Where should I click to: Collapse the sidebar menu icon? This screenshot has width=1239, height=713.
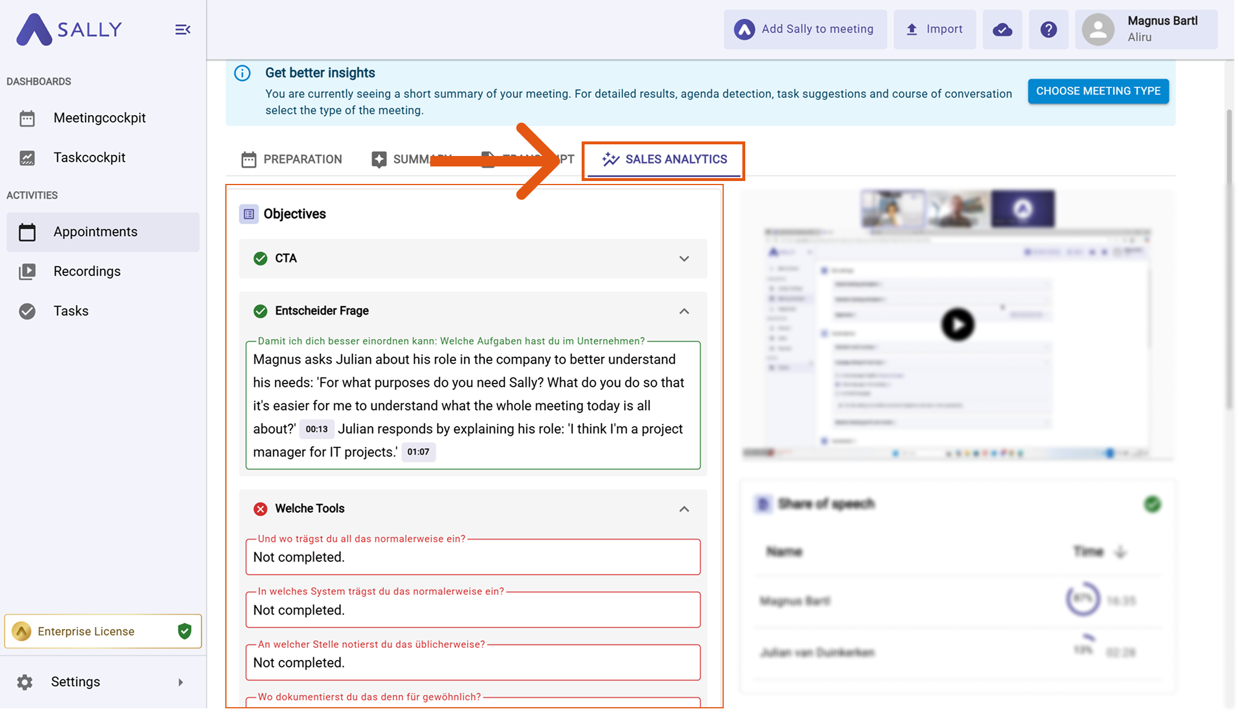pyautogui.click(x=183, y=29)
